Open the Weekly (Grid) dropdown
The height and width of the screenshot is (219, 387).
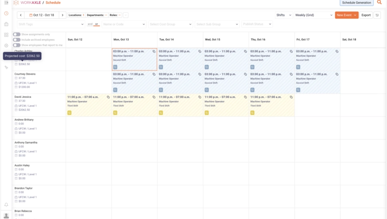coord(314,15)
